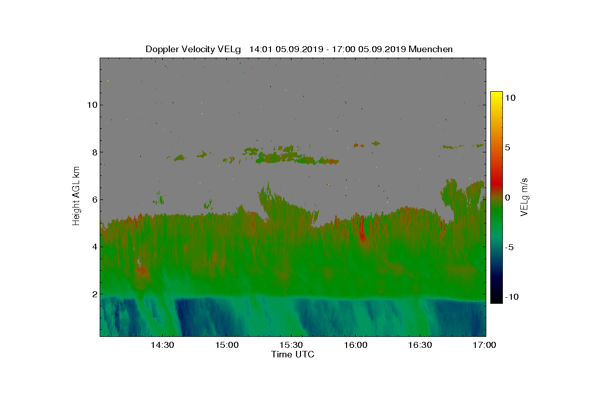Click the 15:00 time tick label
Screen dimensions: 601x401
pyautogui.click(x=226, y=345)
